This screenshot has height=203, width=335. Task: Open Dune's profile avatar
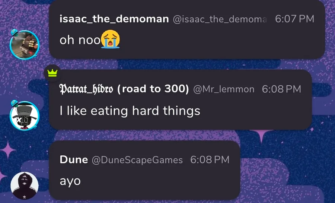[x=25, y=186]
